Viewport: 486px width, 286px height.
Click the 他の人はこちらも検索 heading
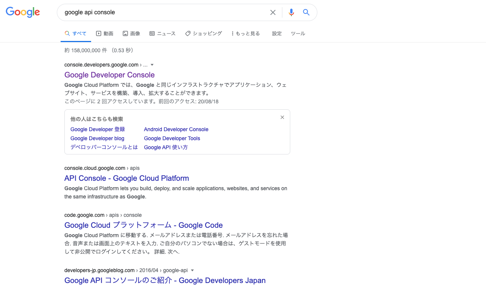97,119
